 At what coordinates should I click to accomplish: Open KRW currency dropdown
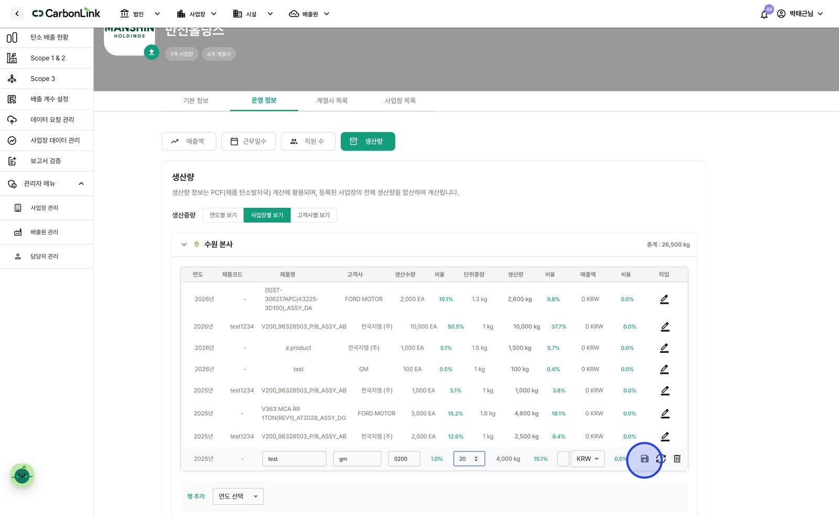(587, 459)
